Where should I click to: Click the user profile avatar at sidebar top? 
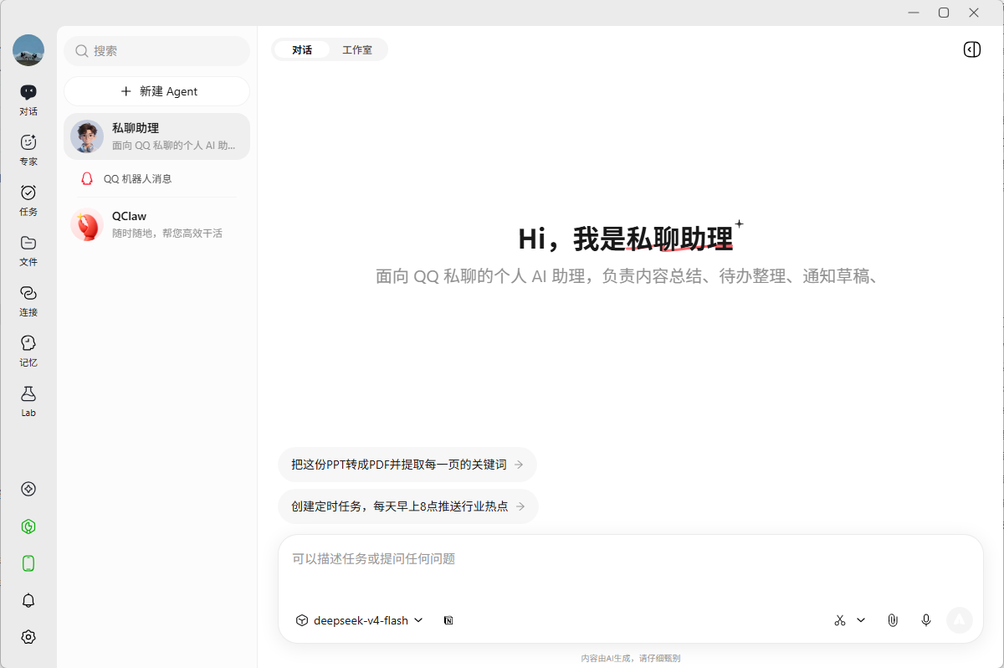28,50
